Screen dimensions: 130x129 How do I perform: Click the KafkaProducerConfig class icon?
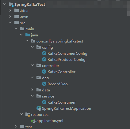[x=44, y=60]
